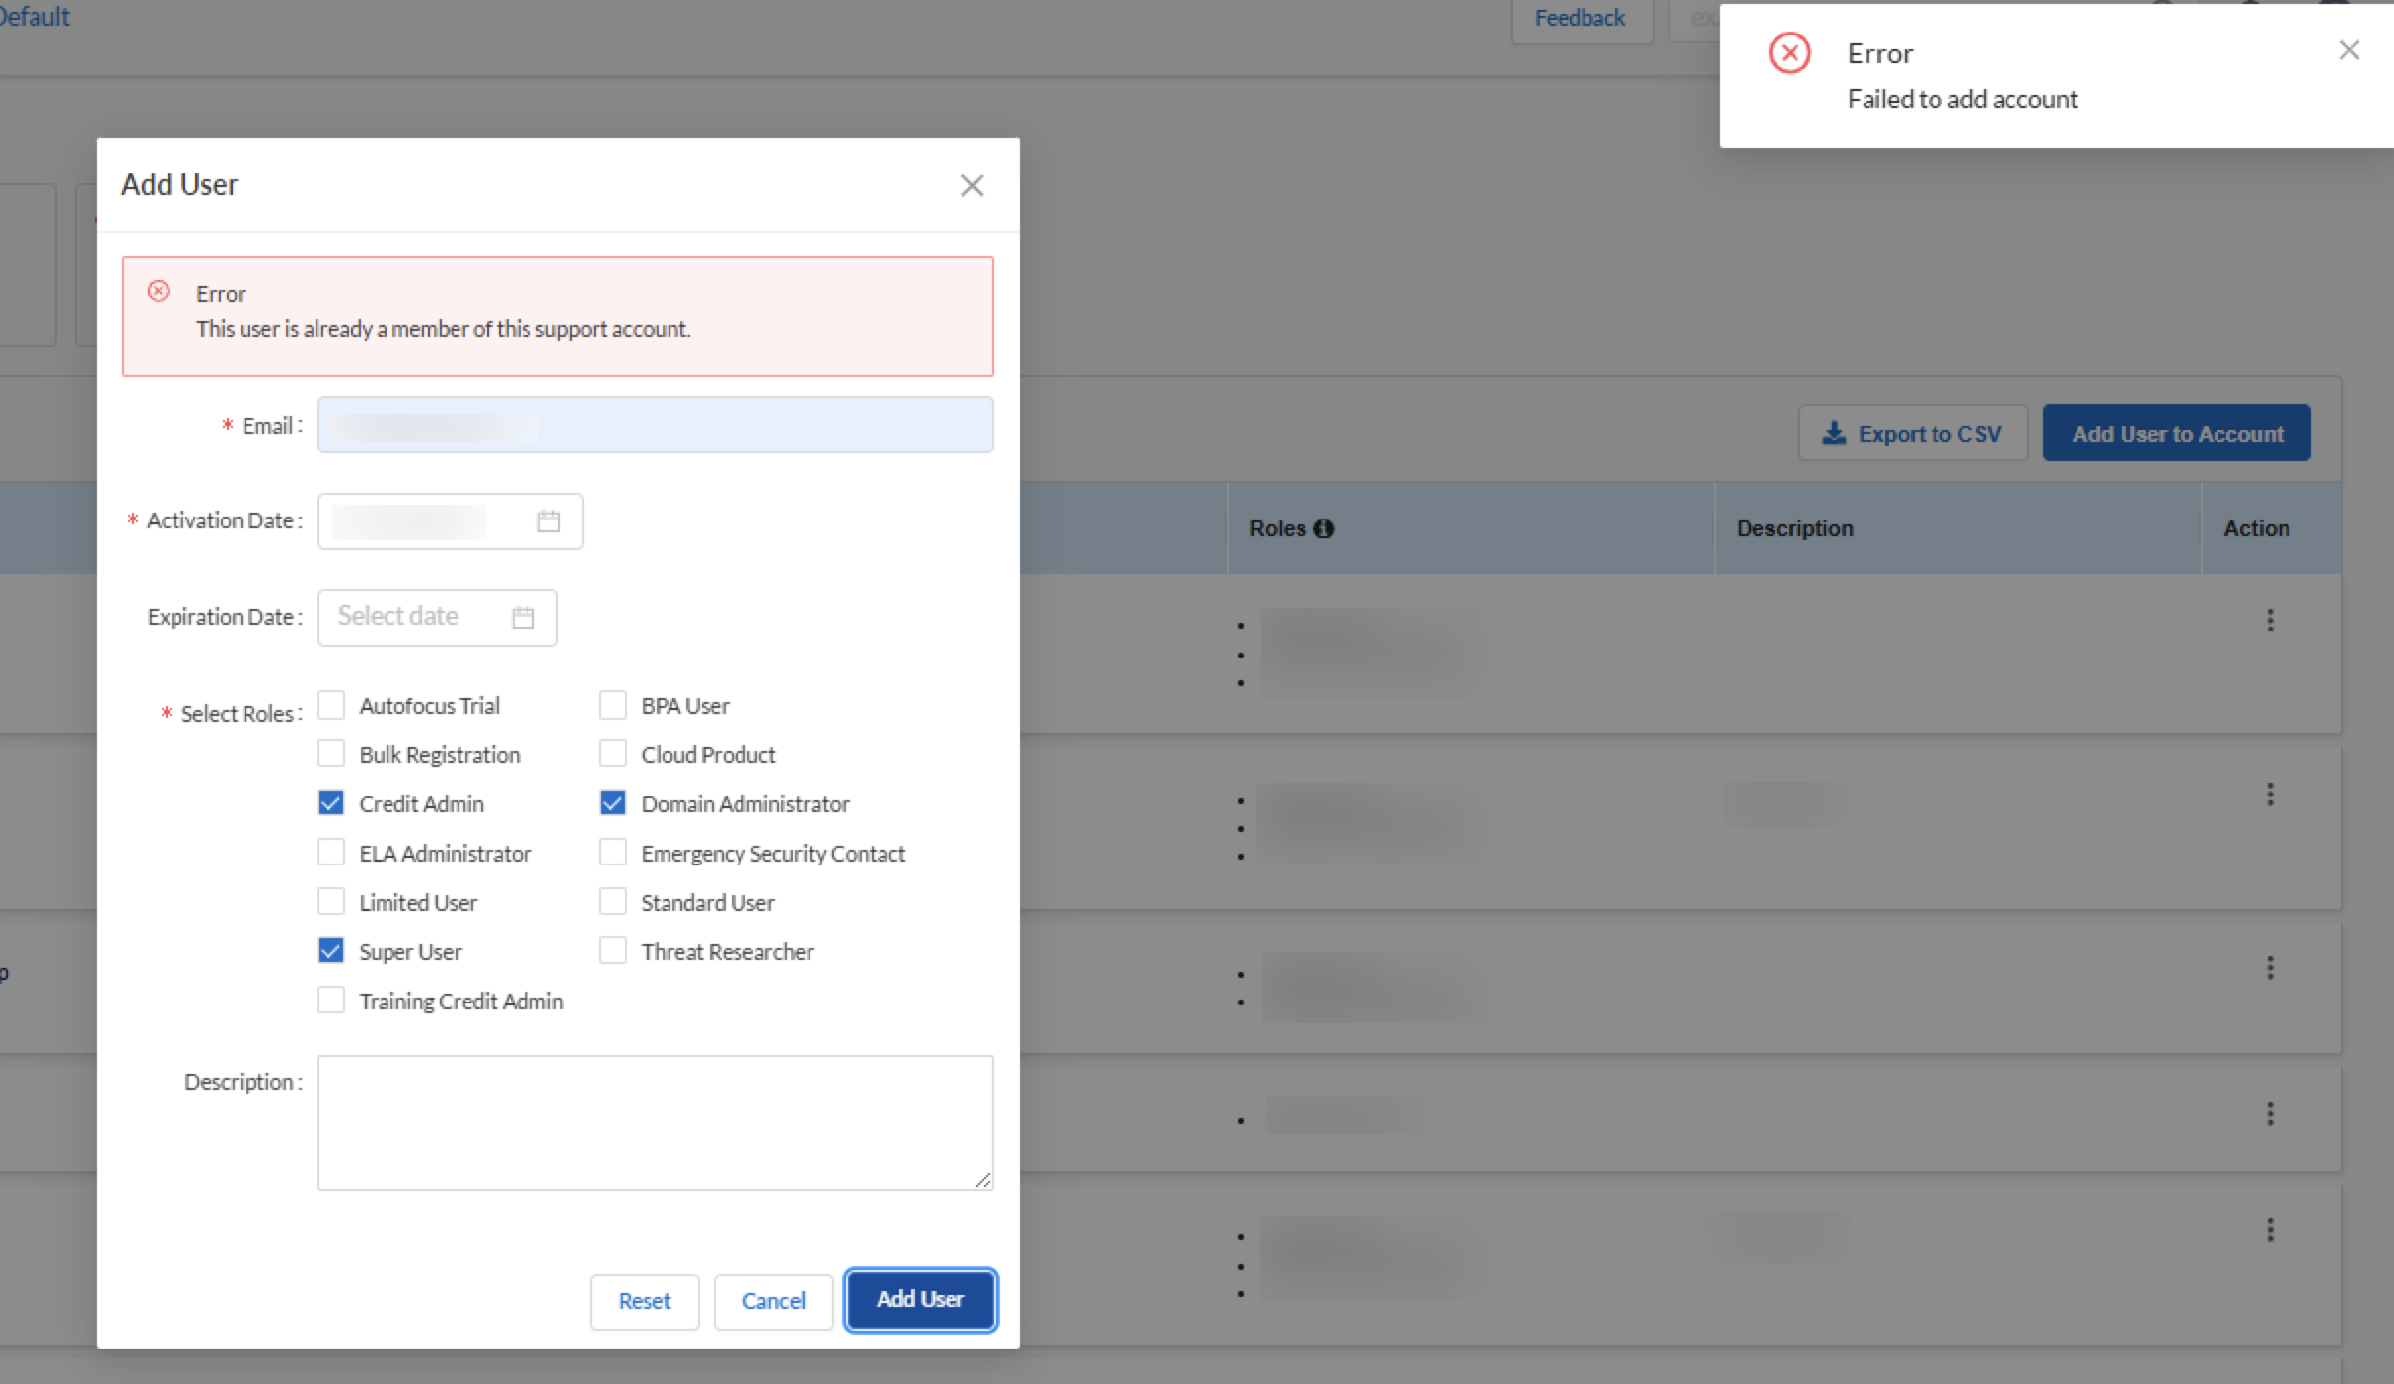Screen dimensions: 2394x1384
Task: Dismiss the Failed to add account notification
Action: (2349, 51)
